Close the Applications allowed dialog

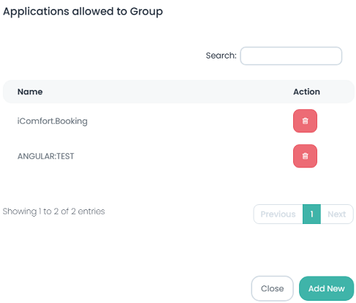click(272, 288)
